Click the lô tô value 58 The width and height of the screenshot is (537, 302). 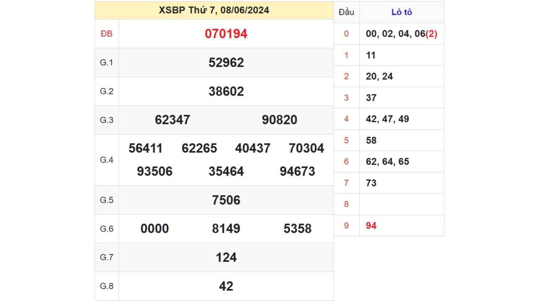pos(371,141)
